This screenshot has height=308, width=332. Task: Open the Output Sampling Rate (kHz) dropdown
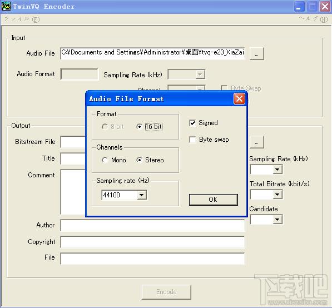coord(277,170)
